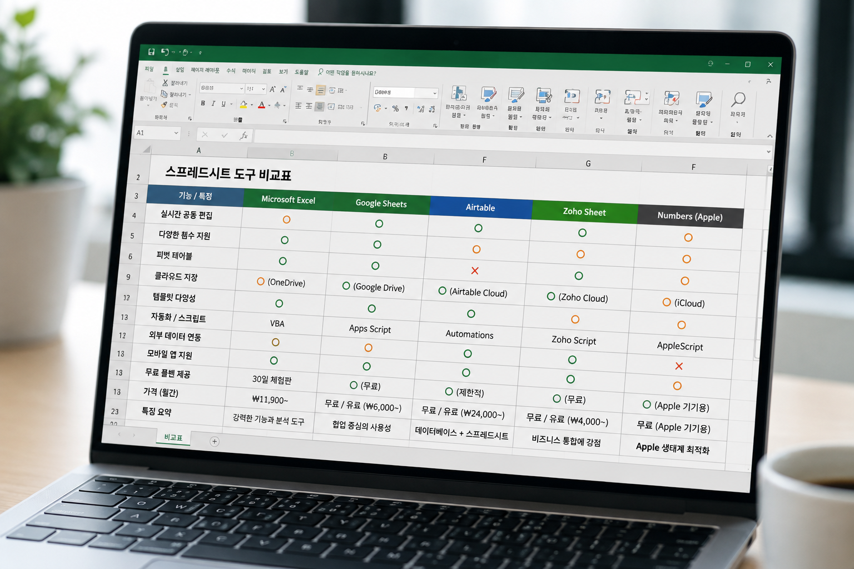854x569 pixels.
Task: Switch to the 수식 (Formulas) ribbon tab
Action: [x=231, y=71]
